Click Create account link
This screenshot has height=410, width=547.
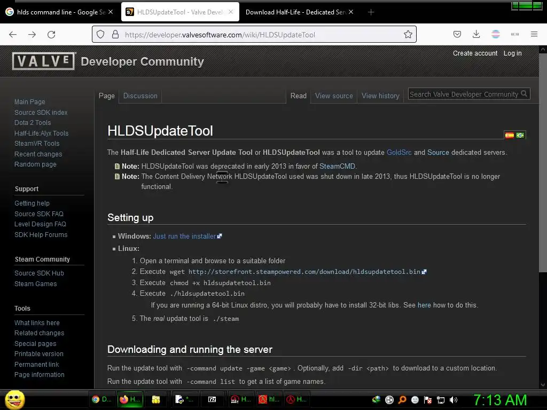[475, 53]
